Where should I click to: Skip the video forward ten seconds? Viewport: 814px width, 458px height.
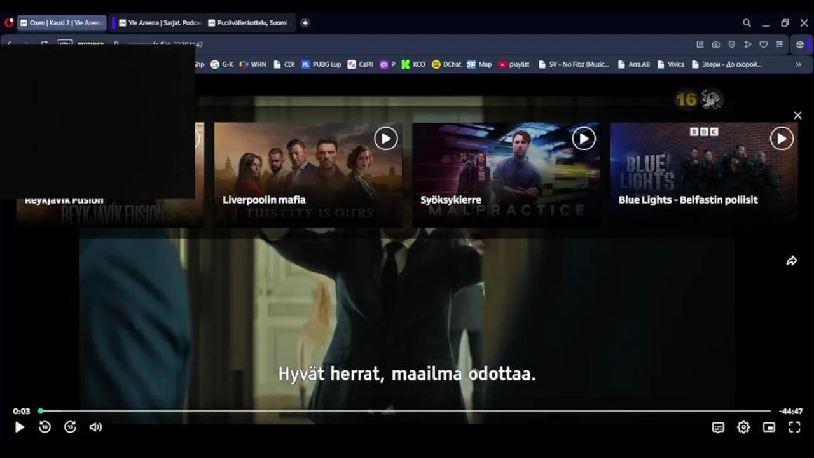[71, 427]
